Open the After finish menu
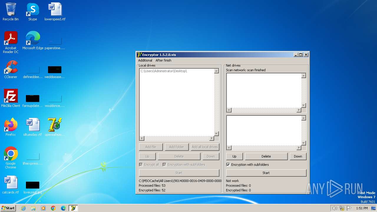 click(163, 60)
